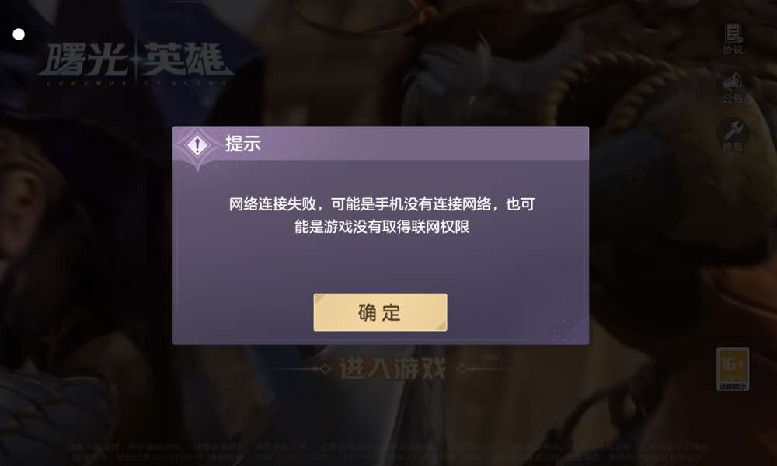The height and width of the screenshot is (466, 777).
Task: Open the 公告 announcement megaphone icon
Action: [x=733, y=82]
